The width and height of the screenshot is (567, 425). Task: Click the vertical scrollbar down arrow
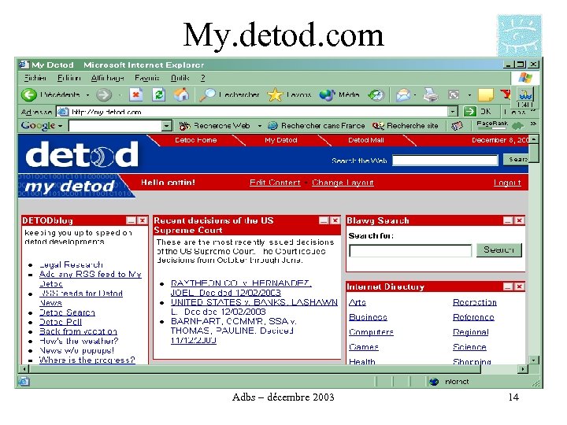(x=534, y=360)
